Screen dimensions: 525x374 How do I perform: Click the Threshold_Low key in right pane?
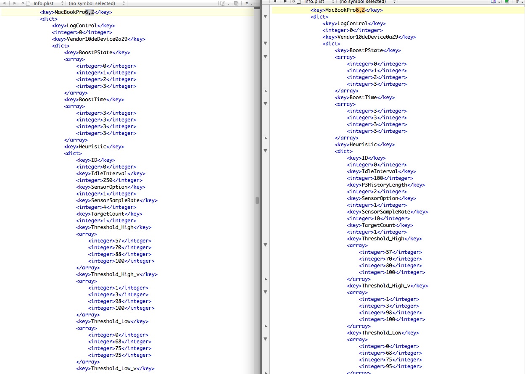[x=383, y=333]
